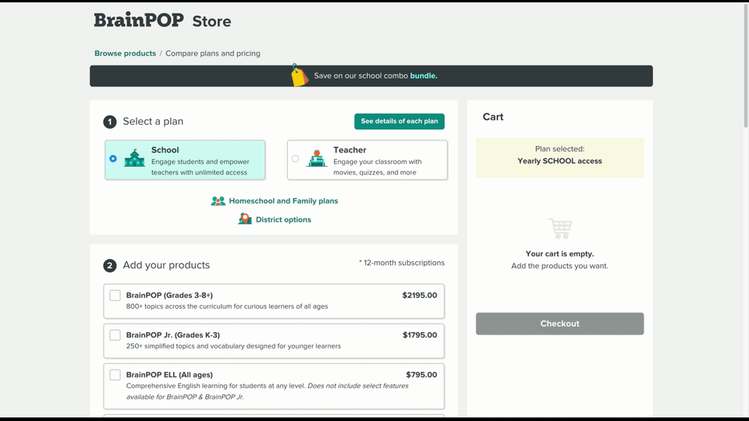The image size is (749, 421).
Task: Click the 'Cart' heading
Action: 493,117
